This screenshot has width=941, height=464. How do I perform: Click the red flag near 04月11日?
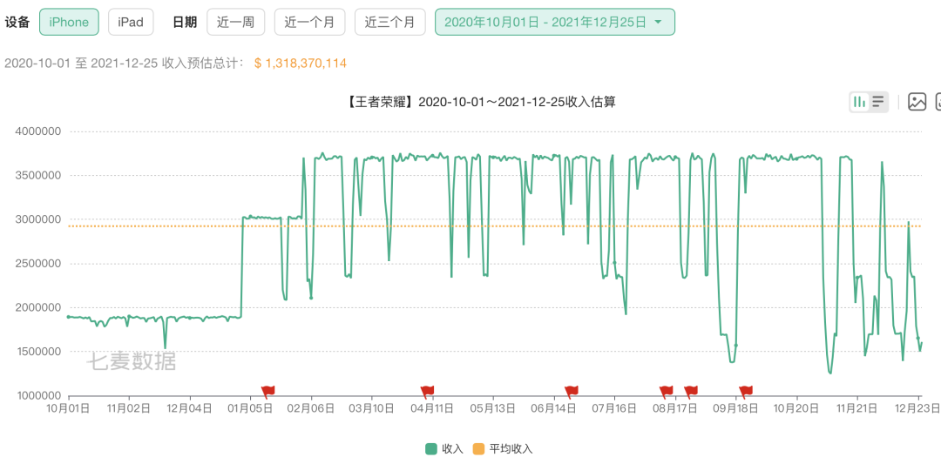coord(427,392)
